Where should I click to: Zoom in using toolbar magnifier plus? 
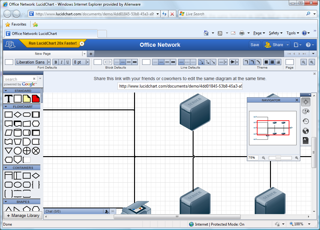tap(312, 62)
